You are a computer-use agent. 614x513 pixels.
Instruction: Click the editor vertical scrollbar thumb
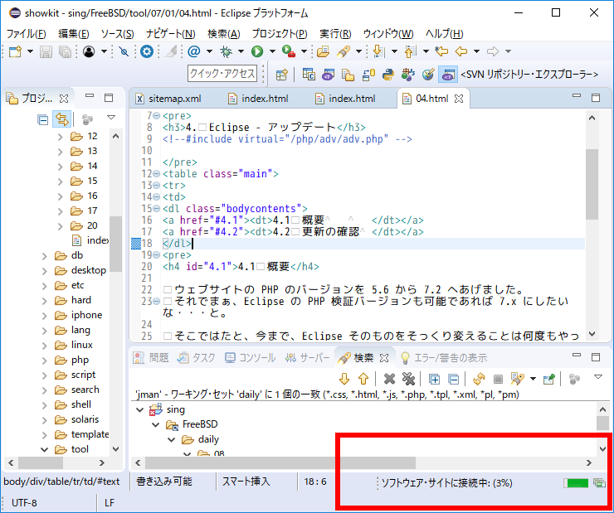pyautogui.click(x=592, y=184)
